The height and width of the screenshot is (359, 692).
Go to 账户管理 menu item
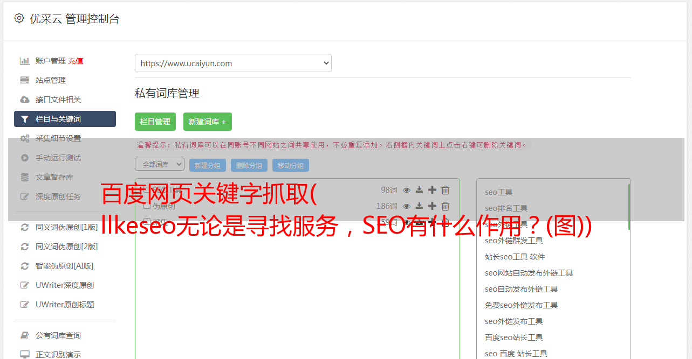coord(51,61)
